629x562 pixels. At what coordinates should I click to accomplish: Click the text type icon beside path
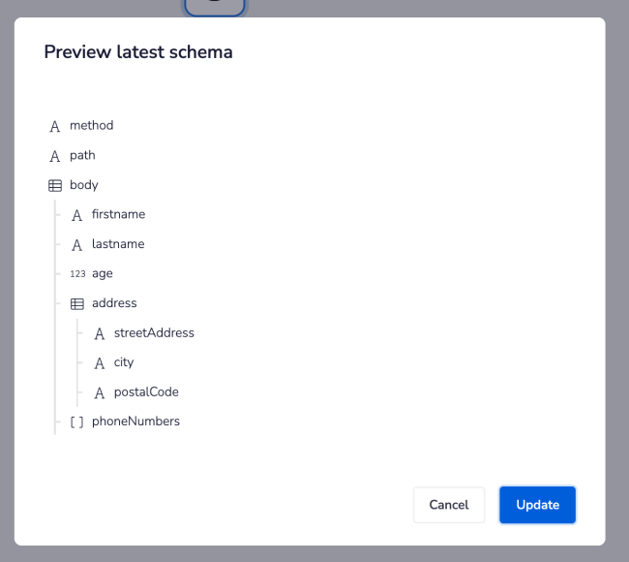click(x=55, y=156)
